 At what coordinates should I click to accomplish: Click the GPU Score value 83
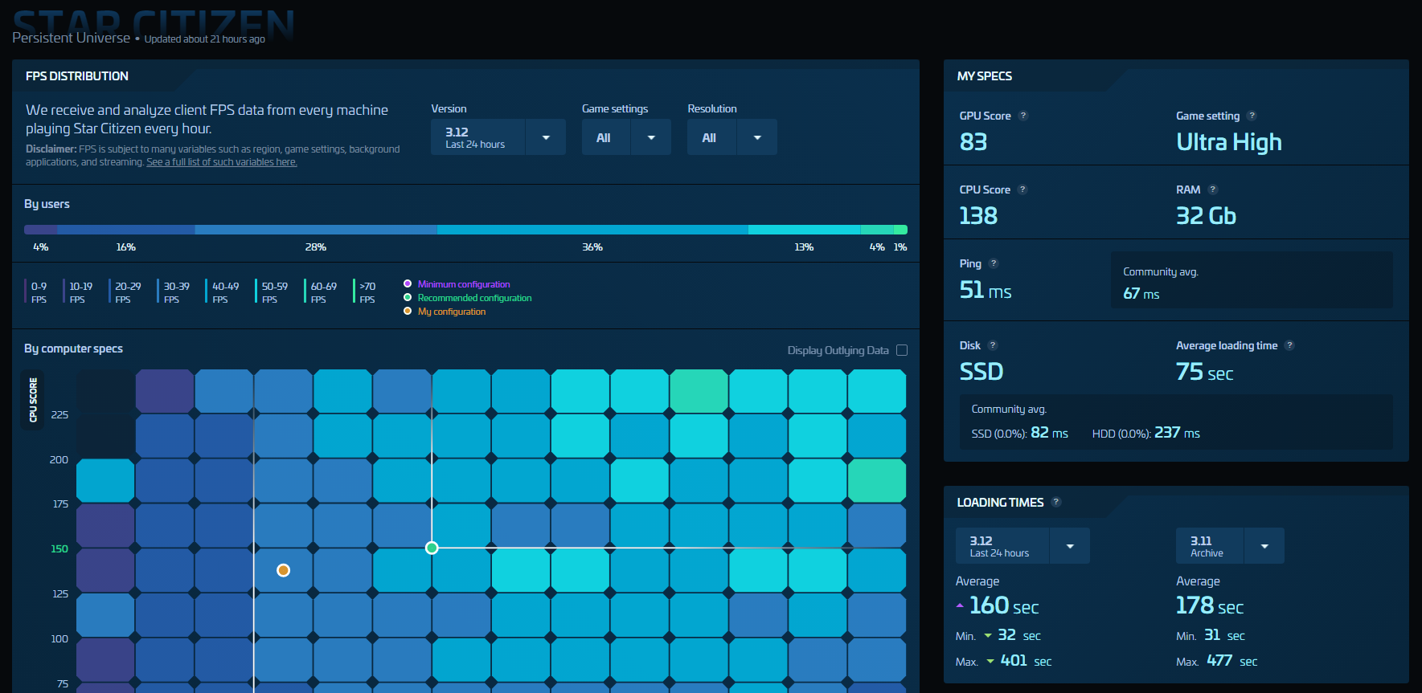[973, 142]
